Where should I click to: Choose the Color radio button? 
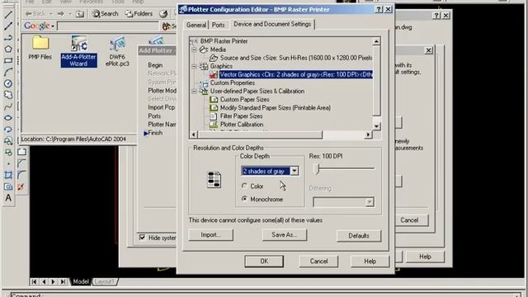(244, 186)
